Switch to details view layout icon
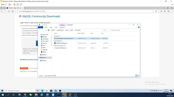The image size is (174, 97). coord(136,75)
